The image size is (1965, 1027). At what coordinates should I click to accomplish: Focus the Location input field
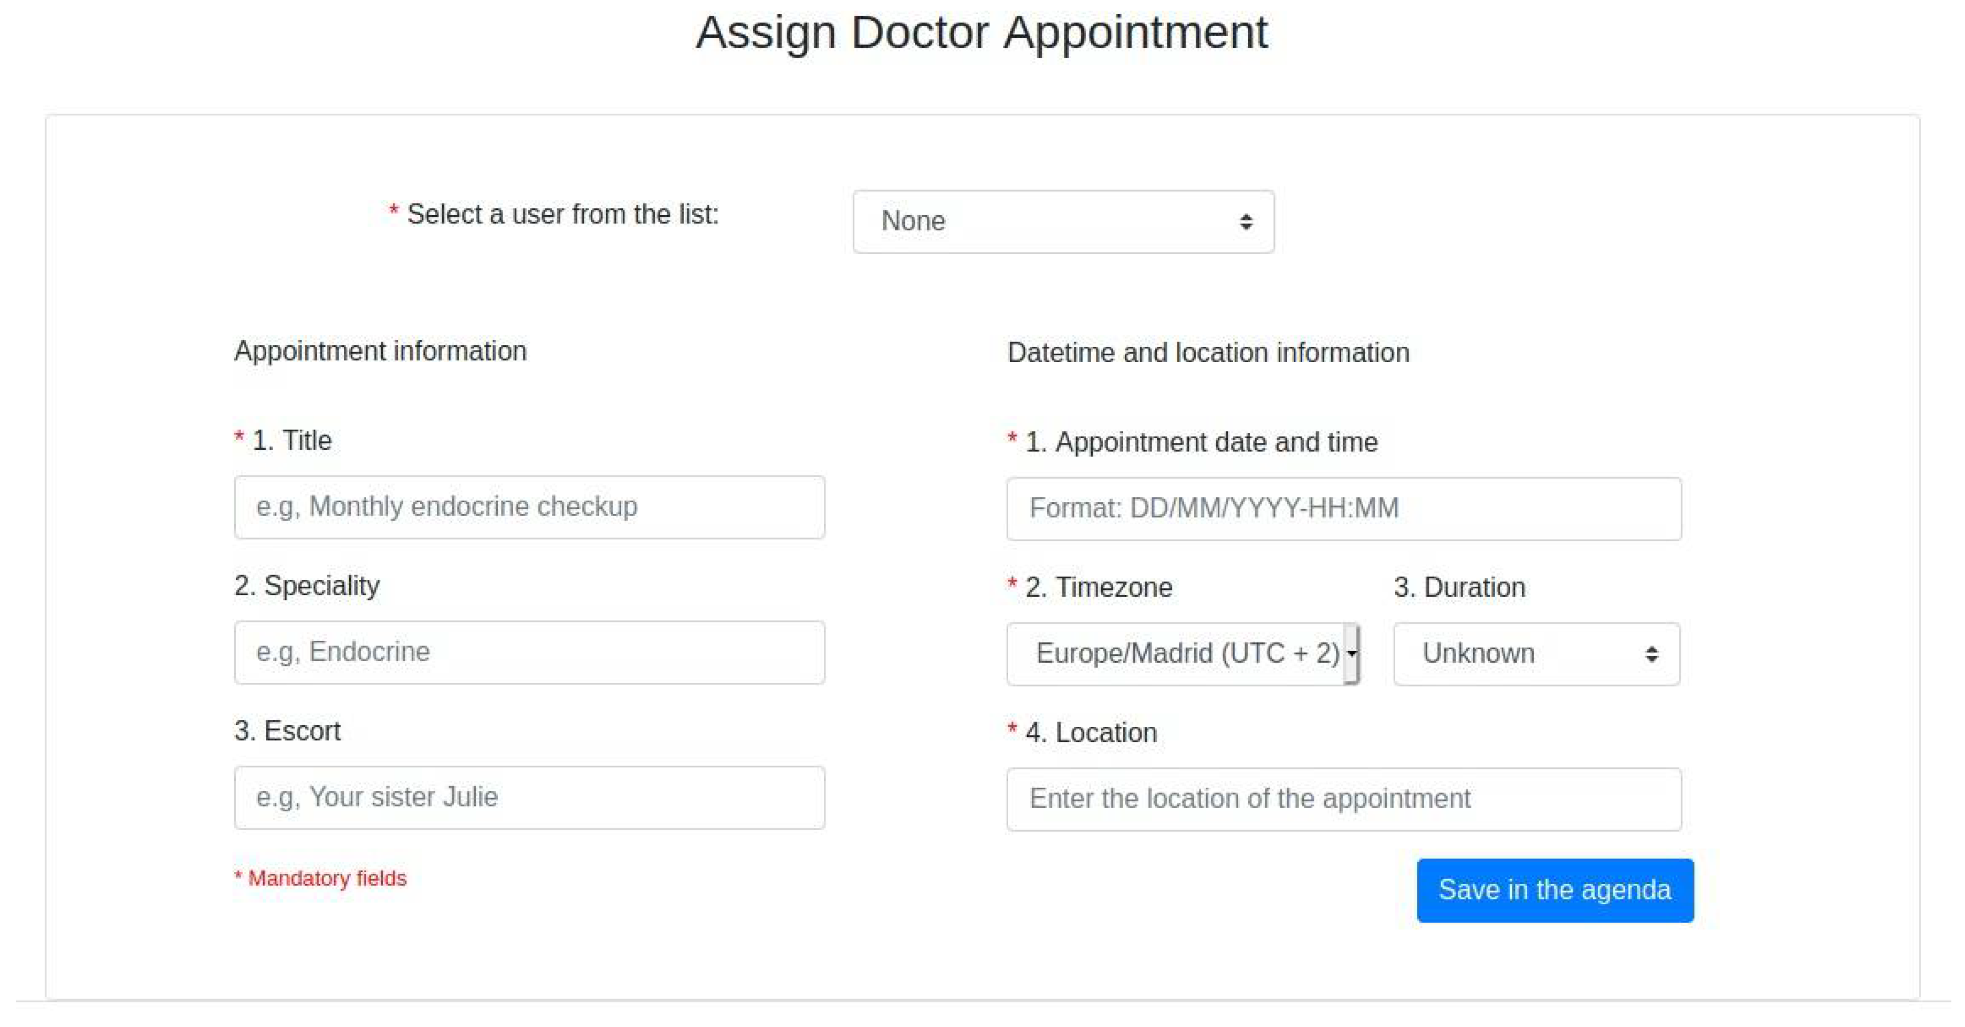(x=1343, y=799)
